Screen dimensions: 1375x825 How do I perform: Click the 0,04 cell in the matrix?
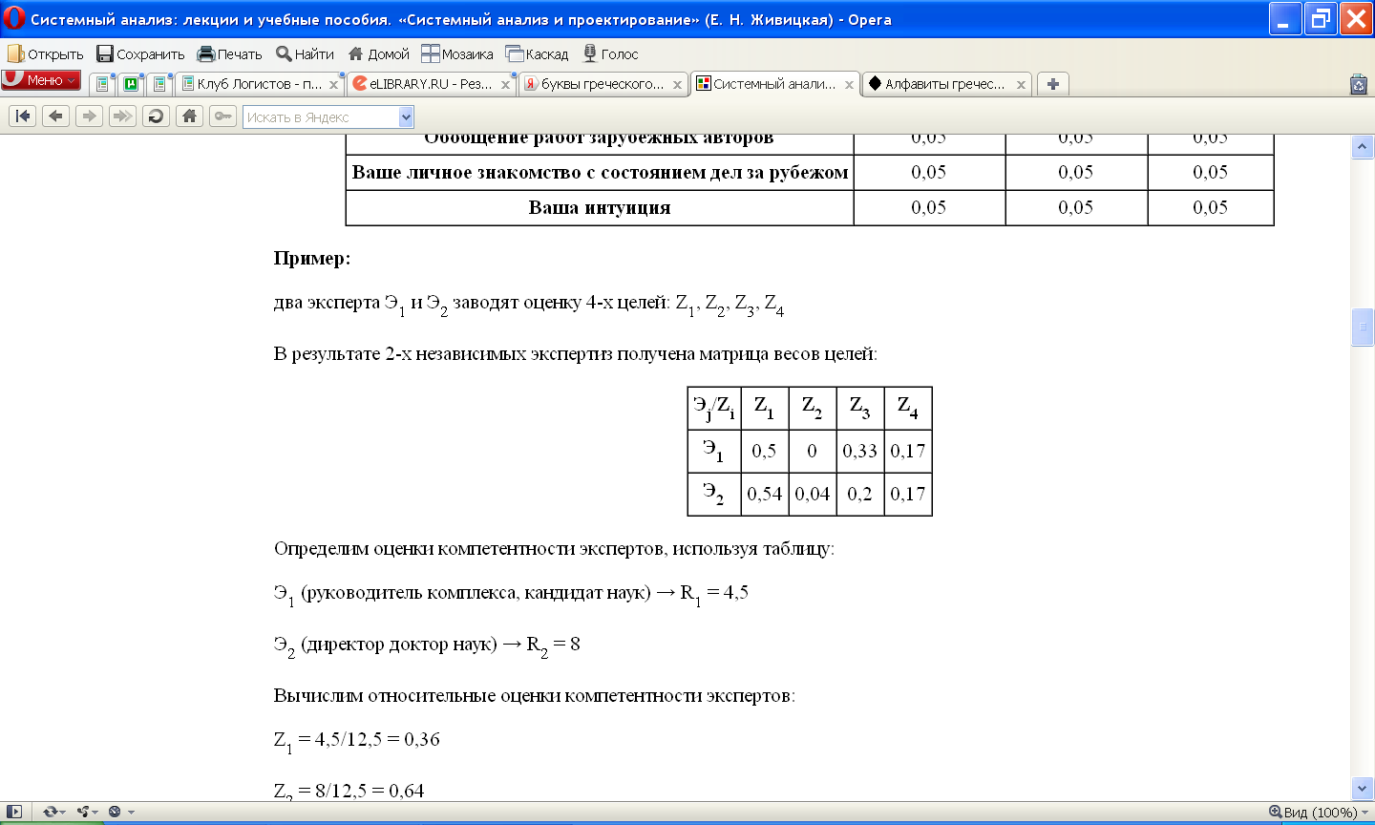click(x=812, y=494)
